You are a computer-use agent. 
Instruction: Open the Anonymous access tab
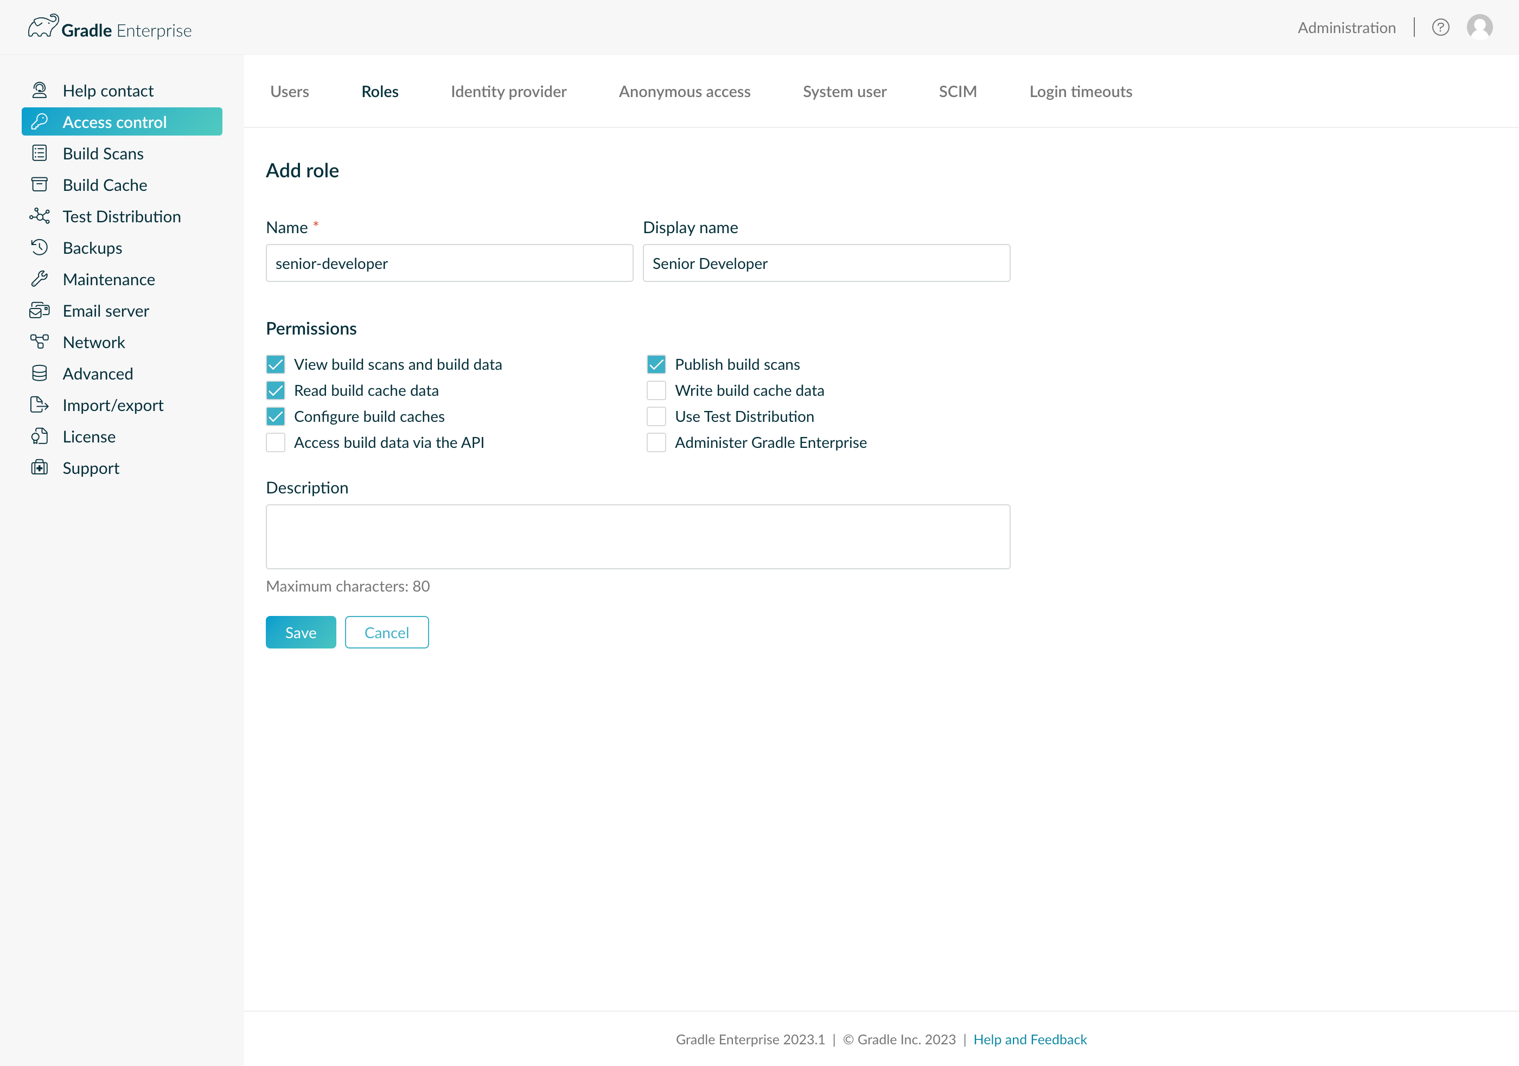(x=684, y=91)
